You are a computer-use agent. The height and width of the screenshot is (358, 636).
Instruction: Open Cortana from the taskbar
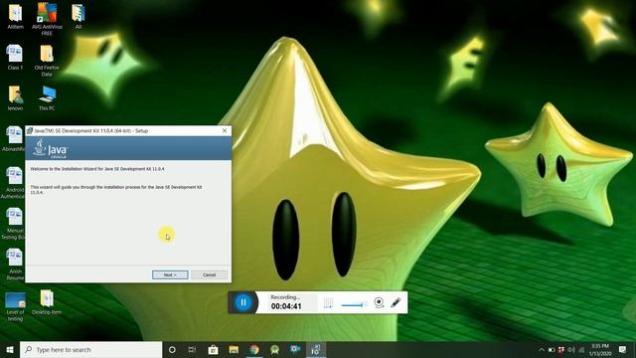click(172, 349)
